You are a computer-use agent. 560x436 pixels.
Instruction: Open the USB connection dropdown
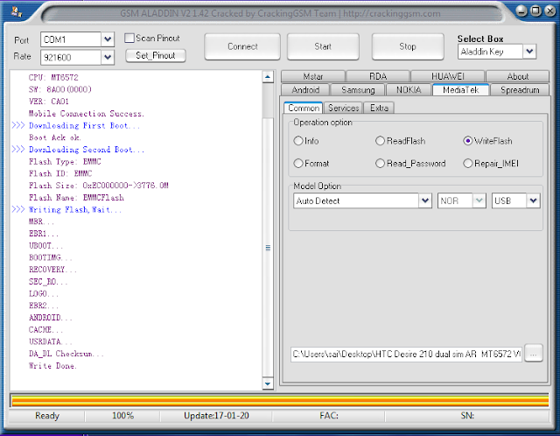533,200
